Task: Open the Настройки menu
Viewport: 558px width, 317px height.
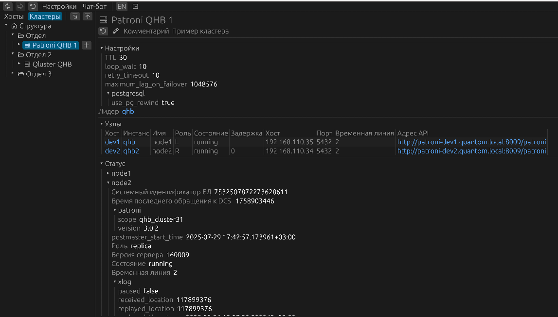Action: point(59,6)
